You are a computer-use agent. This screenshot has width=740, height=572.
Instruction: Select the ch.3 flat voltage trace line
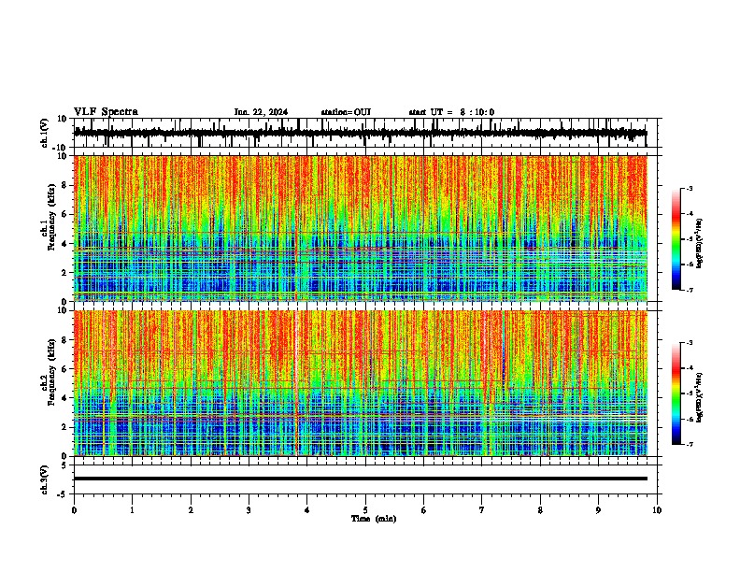pyautogui.click(x=361, y=479)
